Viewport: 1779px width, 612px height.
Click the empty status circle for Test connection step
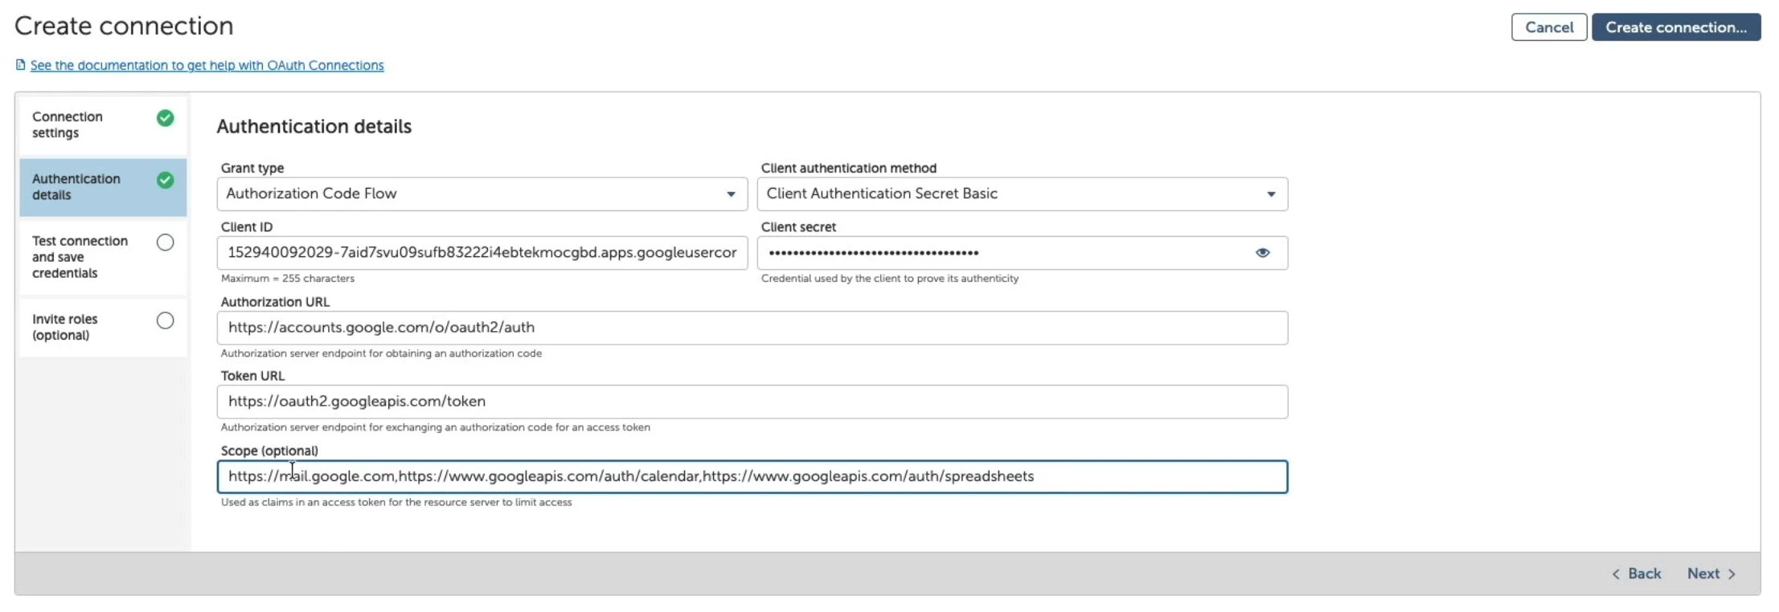(x=165, y=243)
